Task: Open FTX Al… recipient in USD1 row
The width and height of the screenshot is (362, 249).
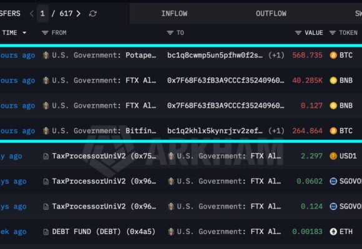Action: tap(229, 156)
